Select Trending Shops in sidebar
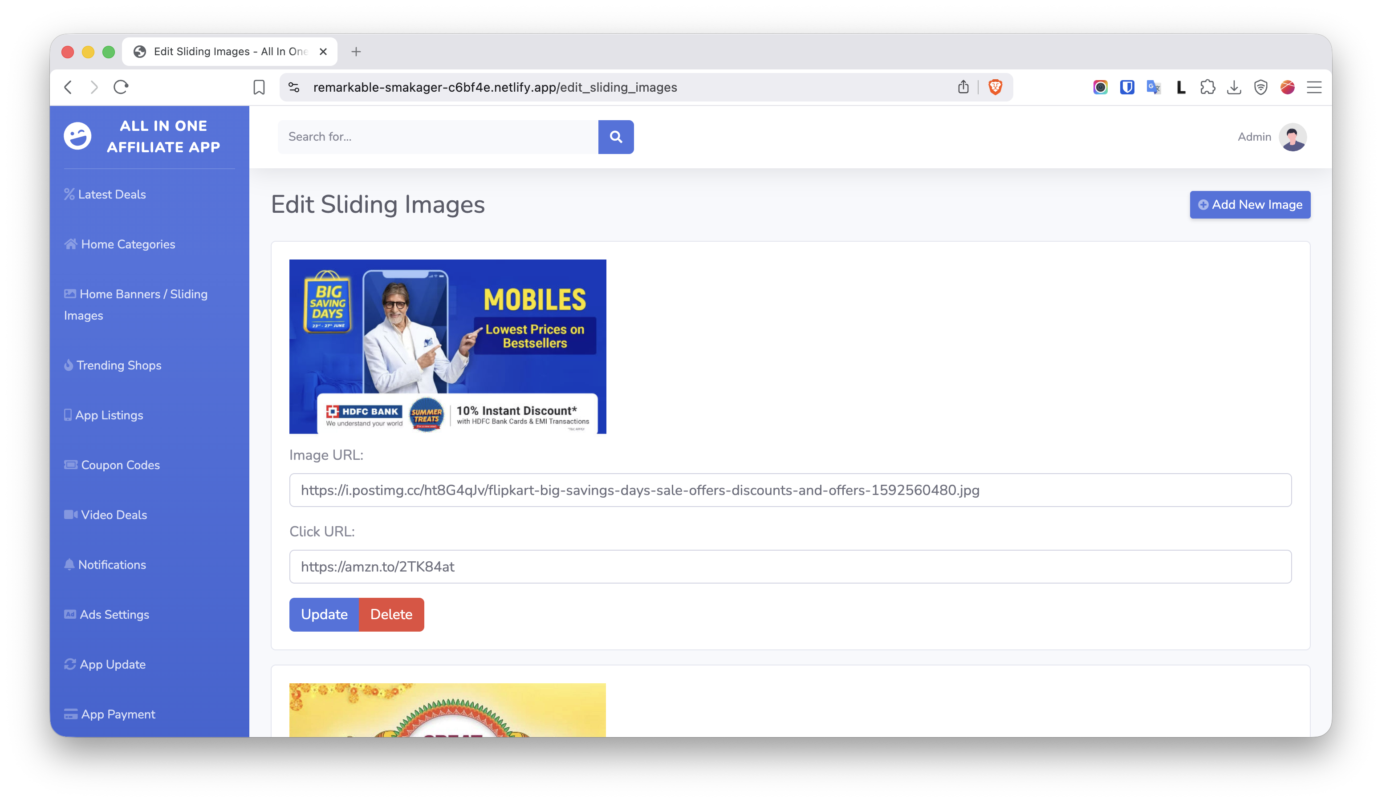 tap(113, 365)
